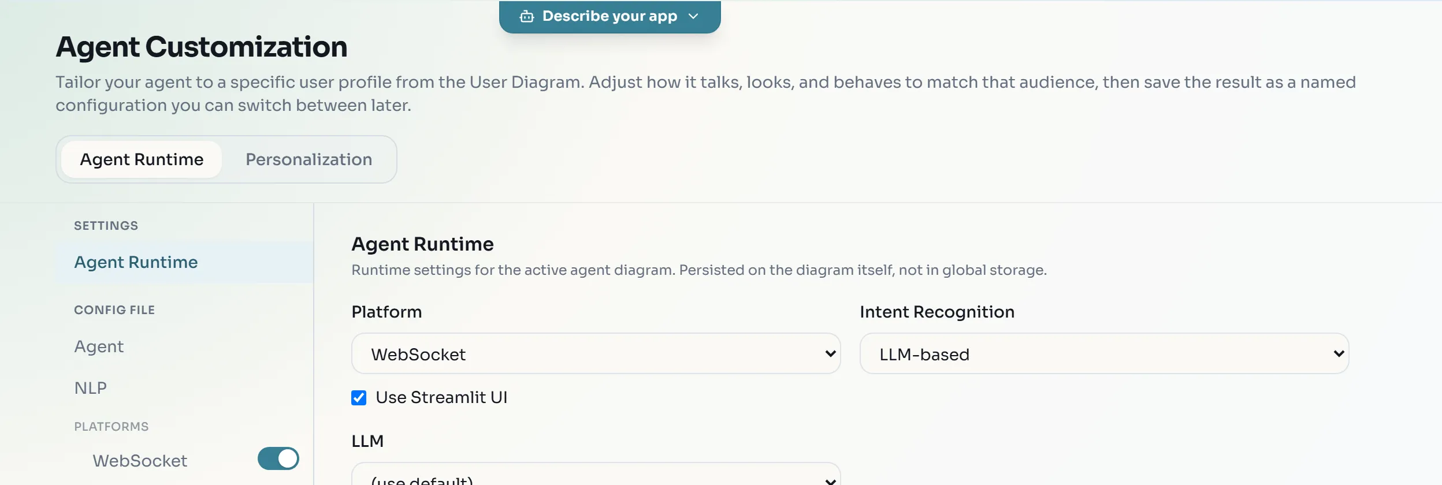Click the Agent Customization heading
Image resolution: width=1442 pixels, height=485 pixels.
201,47
